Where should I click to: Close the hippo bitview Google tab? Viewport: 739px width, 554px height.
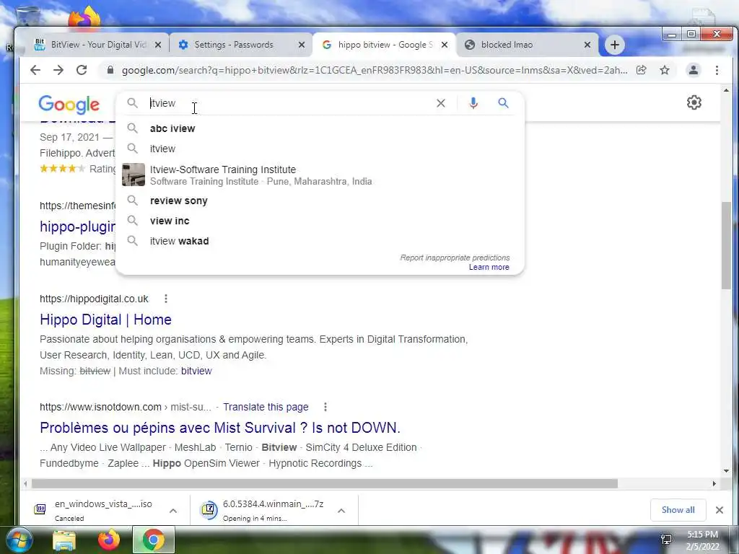pos(445,45)
